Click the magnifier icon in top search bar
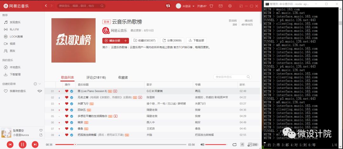 tap(102, 6)
